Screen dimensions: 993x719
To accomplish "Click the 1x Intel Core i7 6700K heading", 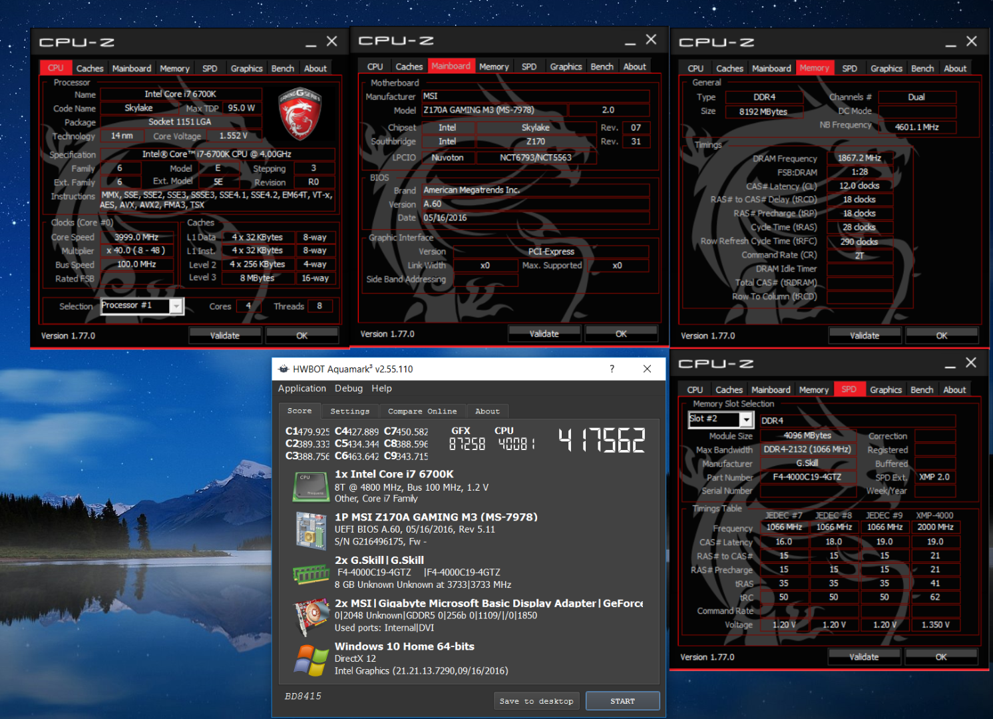I will 394,474.
